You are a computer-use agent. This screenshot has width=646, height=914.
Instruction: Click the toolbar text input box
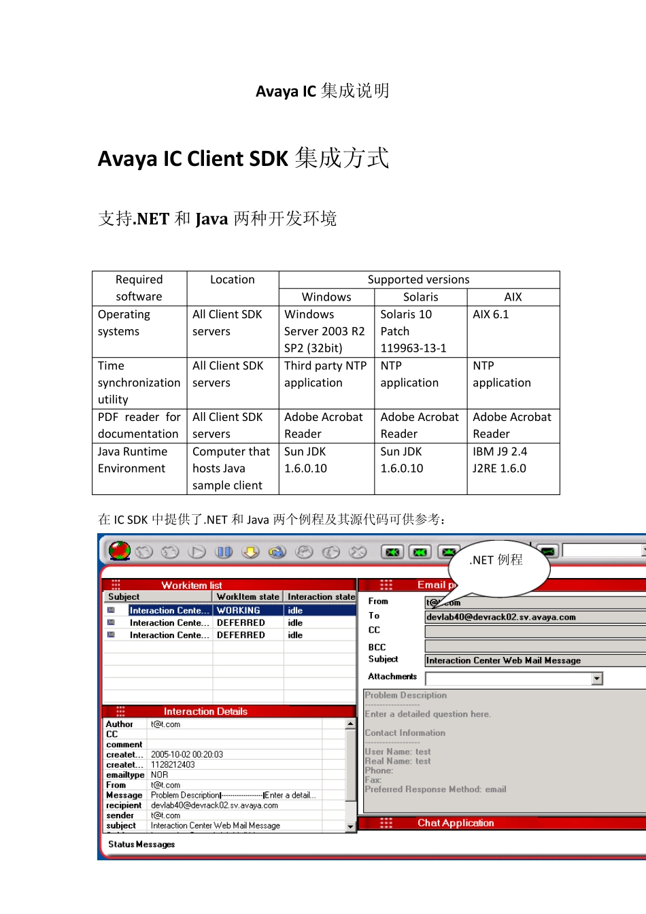pyautogui.click(x=603, y=550)
